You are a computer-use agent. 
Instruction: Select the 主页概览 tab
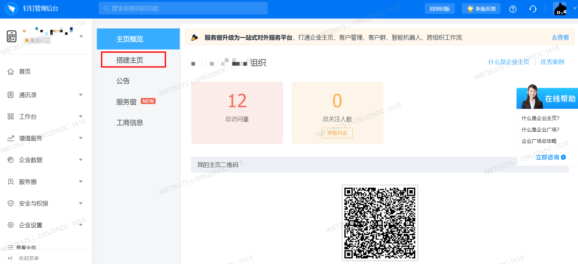click(x=138, y=39)
